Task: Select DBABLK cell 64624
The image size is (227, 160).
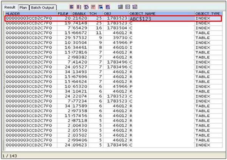Action: coord(80,82)
